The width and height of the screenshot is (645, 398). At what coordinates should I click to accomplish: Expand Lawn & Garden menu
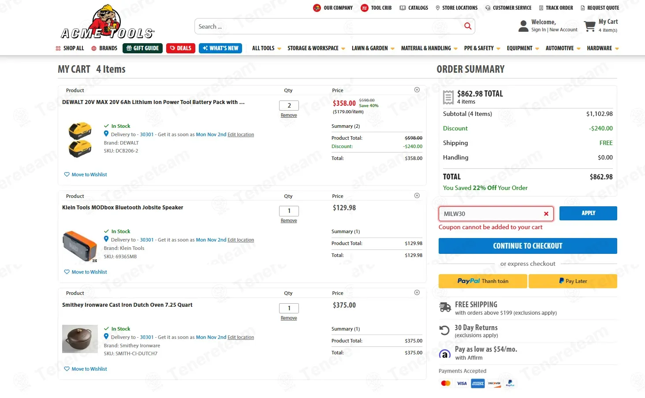pyautogui.click(x=373, y=48)
